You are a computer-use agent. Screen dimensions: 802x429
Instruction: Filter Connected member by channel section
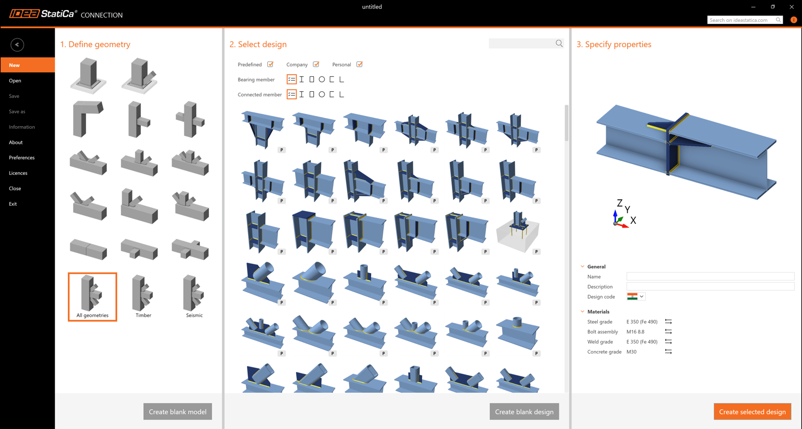331,95
